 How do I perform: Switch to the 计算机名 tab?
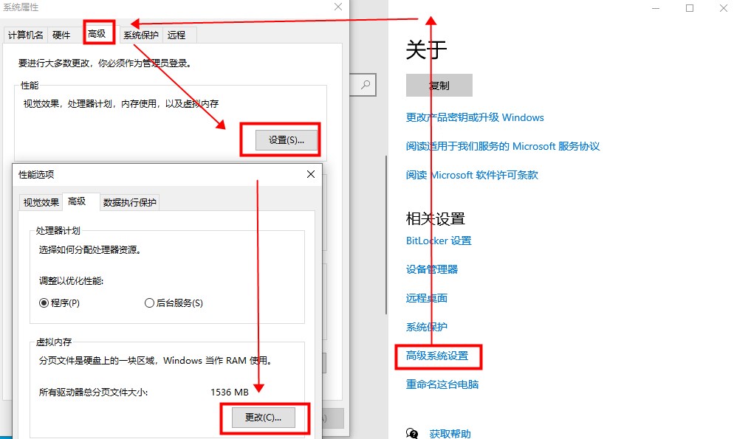(x=26, y=35)
